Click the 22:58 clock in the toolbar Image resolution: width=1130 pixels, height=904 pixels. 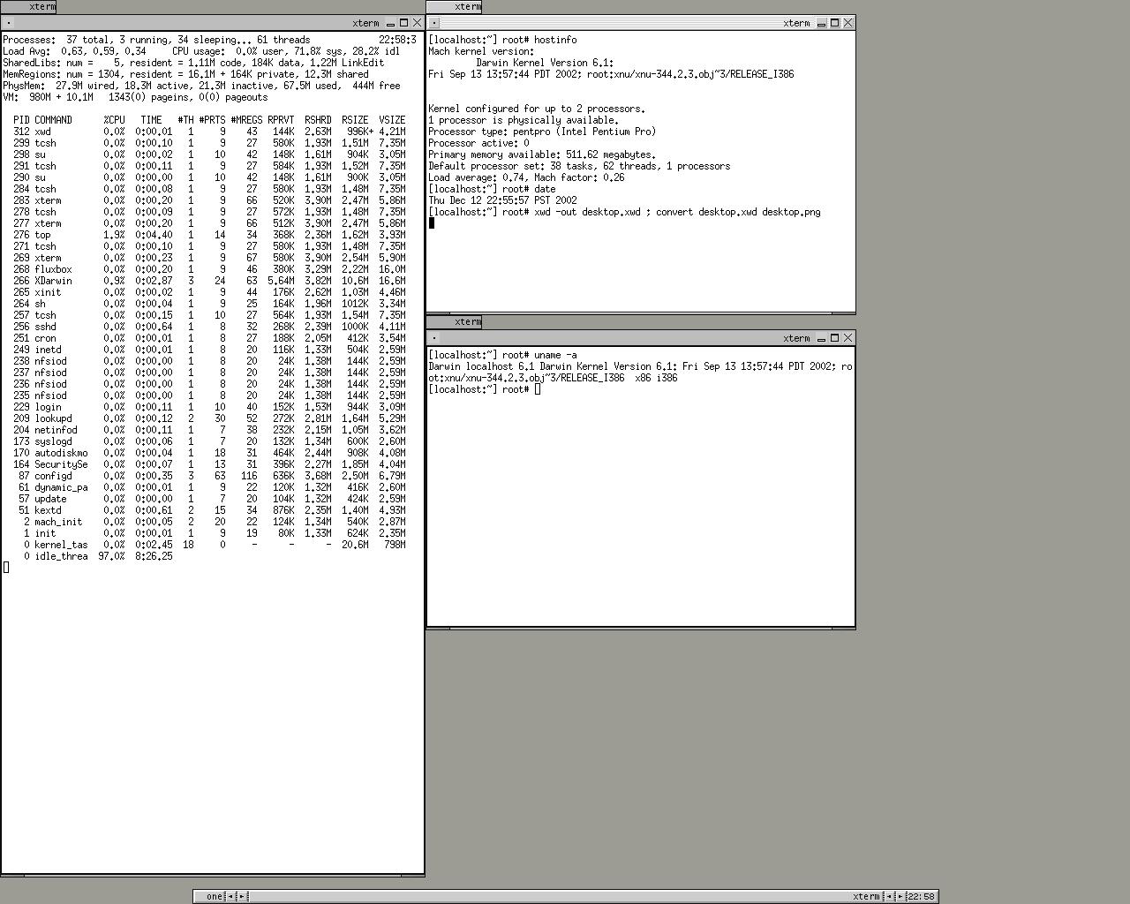[x=921, y=897]
